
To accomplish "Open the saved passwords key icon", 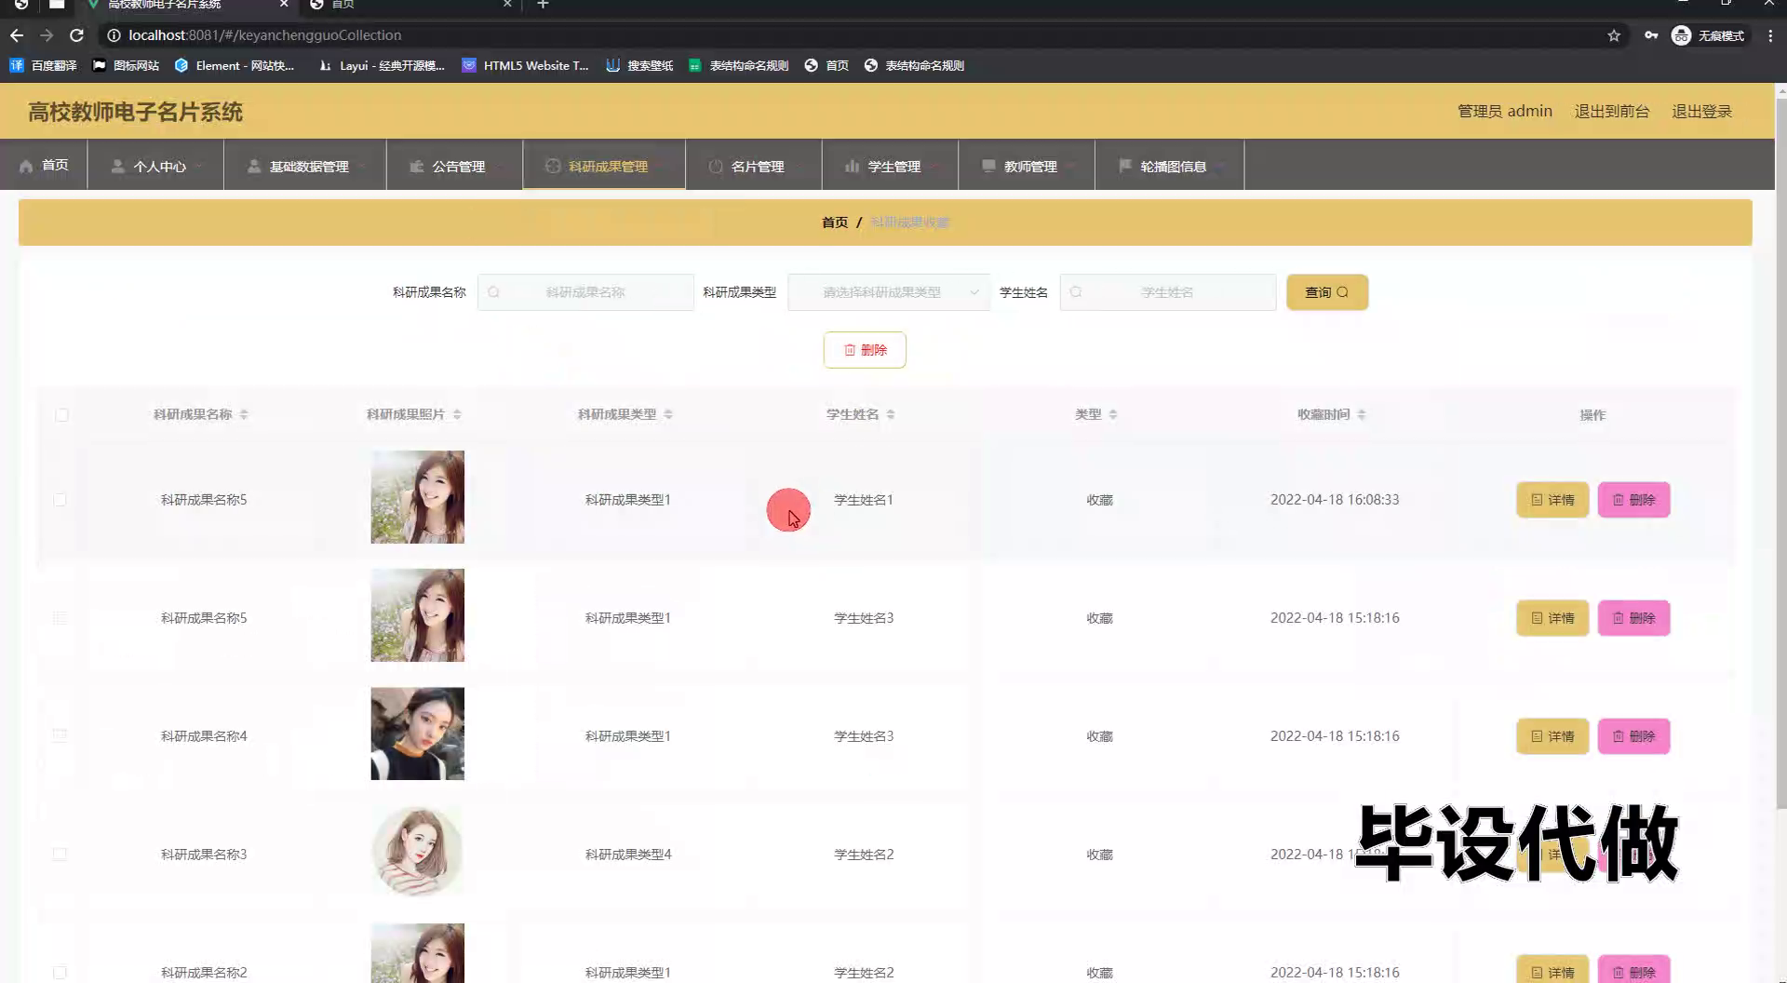I will pos(1651,35).
